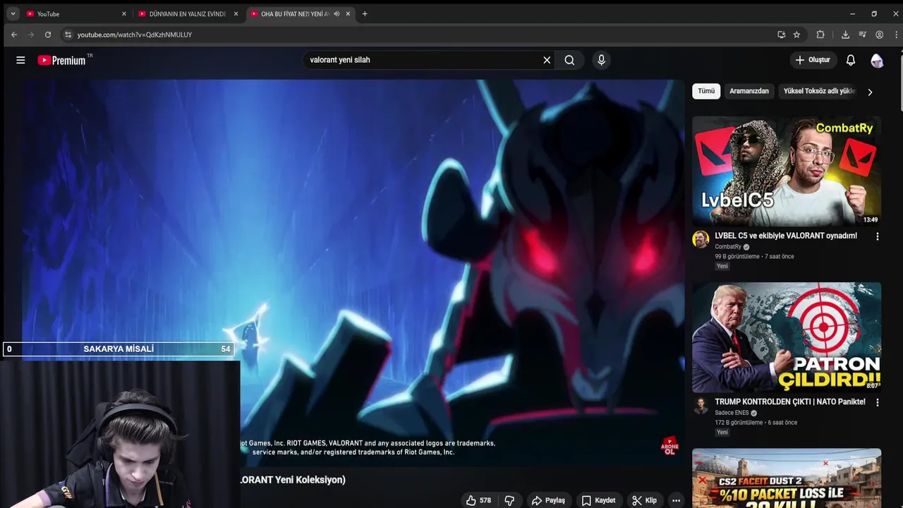Image resolution: width=903 pixels, height=508 pixels.
Task: Open the Chrome three-dot menu
Action: tap(896, 35)
